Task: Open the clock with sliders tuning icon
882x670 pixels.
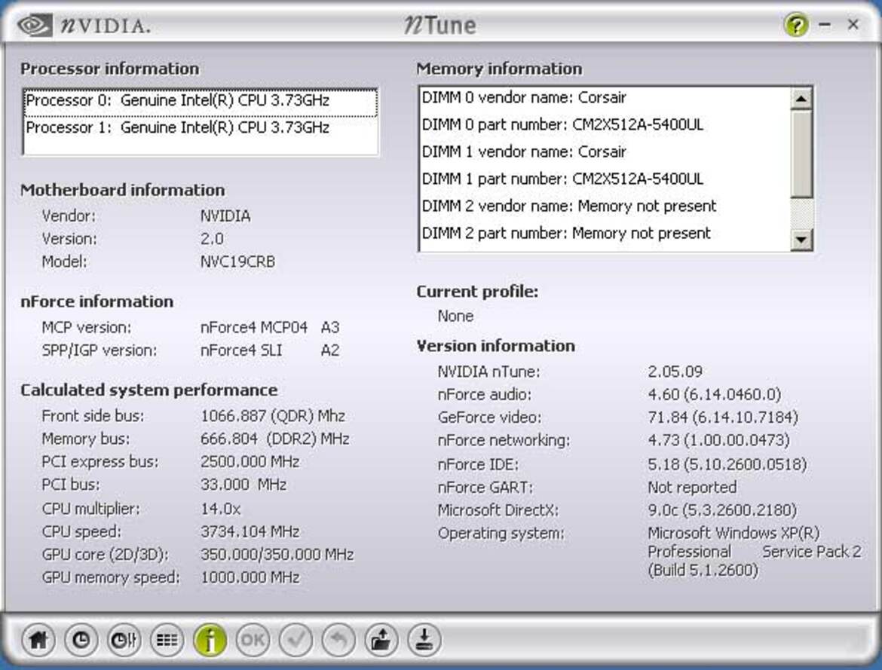Action: [x=124, y=640]
